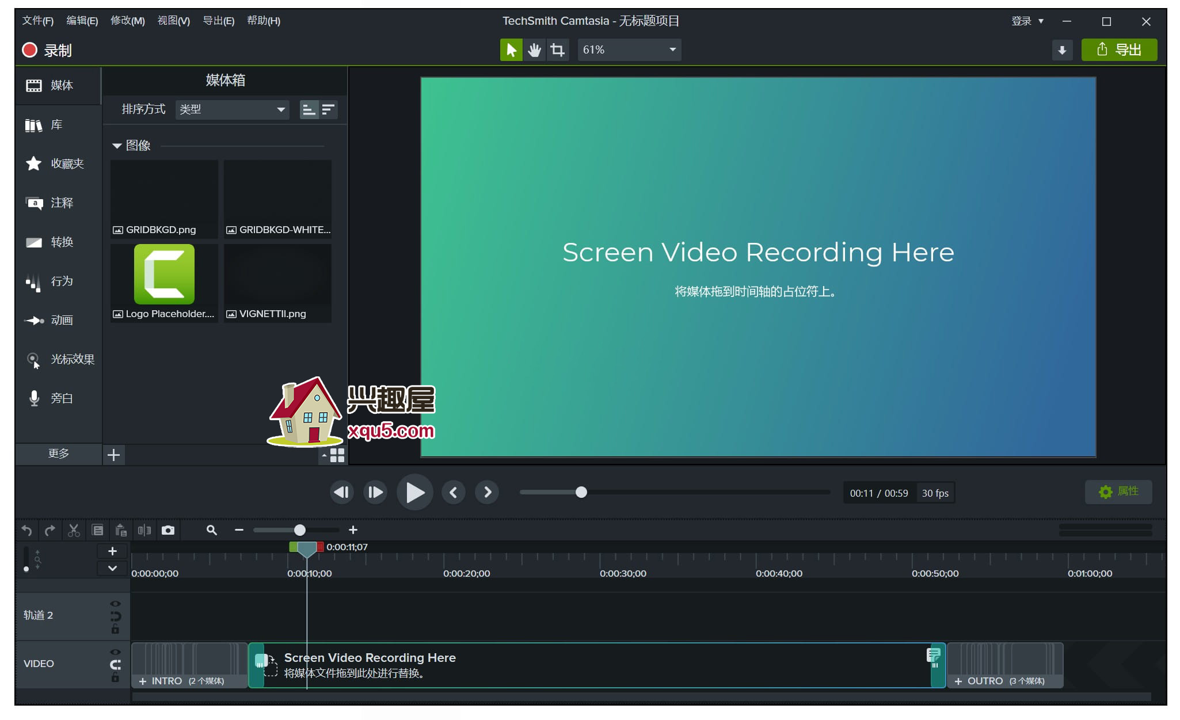Screen dimensions: 1180x720
Task: Click the large Play button
Action: click(x=415, y=492)
